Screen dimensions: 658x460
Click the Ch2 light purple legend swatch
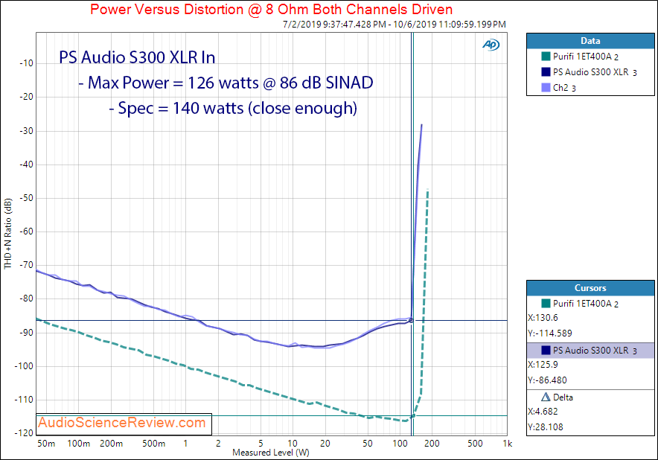click(546, 87)
